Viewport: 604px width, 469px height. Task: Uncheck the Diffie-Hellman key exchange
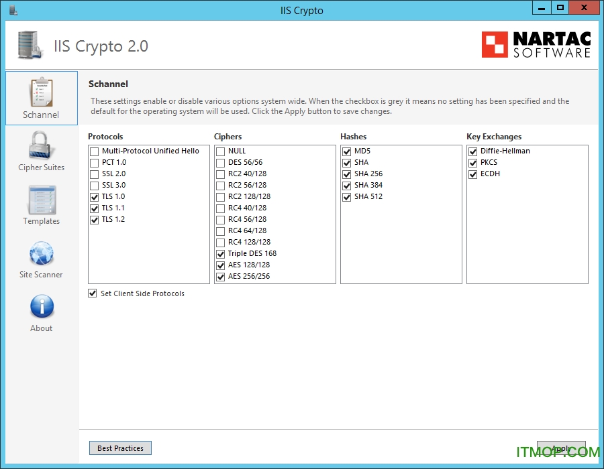coord(473,151)
